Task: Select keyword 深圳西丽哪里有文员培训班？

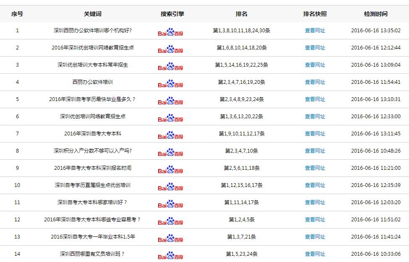Action: point(93,254)
